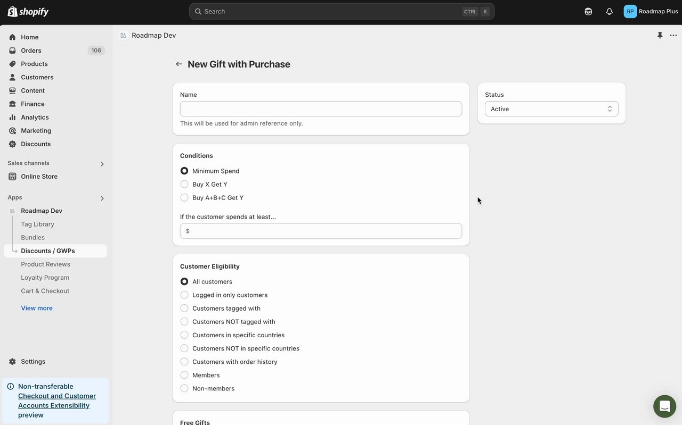Select Buy A+B+C Get Y condition

pyautogui.click(x=184, y=197)
